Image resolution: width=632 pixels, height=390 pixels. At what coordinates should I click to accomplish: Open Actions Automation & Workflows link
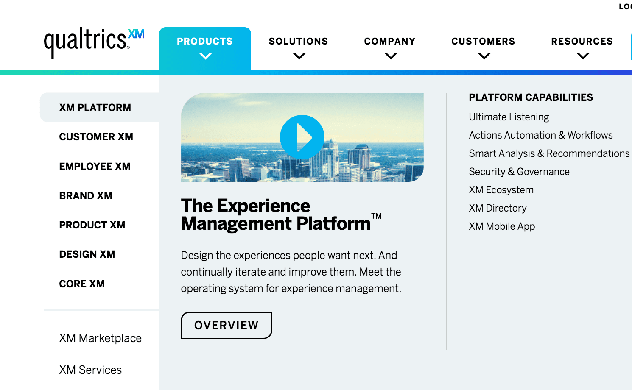(x=541, y=135)
